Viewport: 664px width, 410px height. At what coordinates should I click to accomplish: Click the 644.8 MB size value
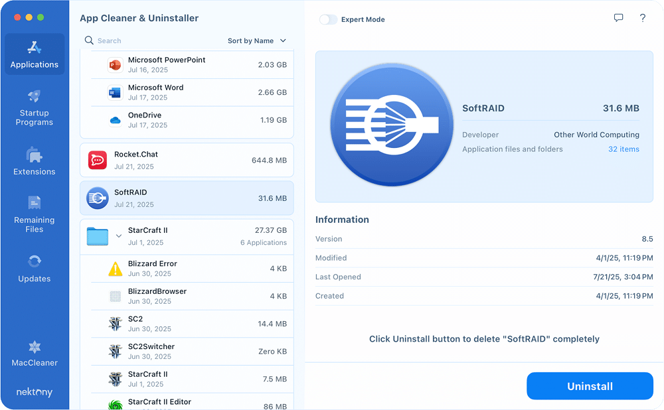(270, 161)
